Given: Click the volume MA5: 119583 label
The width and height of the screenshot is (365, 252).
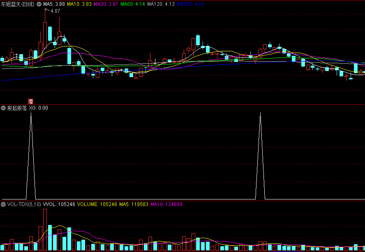Looking at the screenshot, I should [134, 204].
